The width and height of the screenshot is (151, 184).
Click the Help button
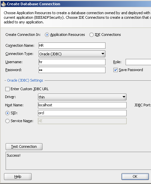(x=18, y=176)
